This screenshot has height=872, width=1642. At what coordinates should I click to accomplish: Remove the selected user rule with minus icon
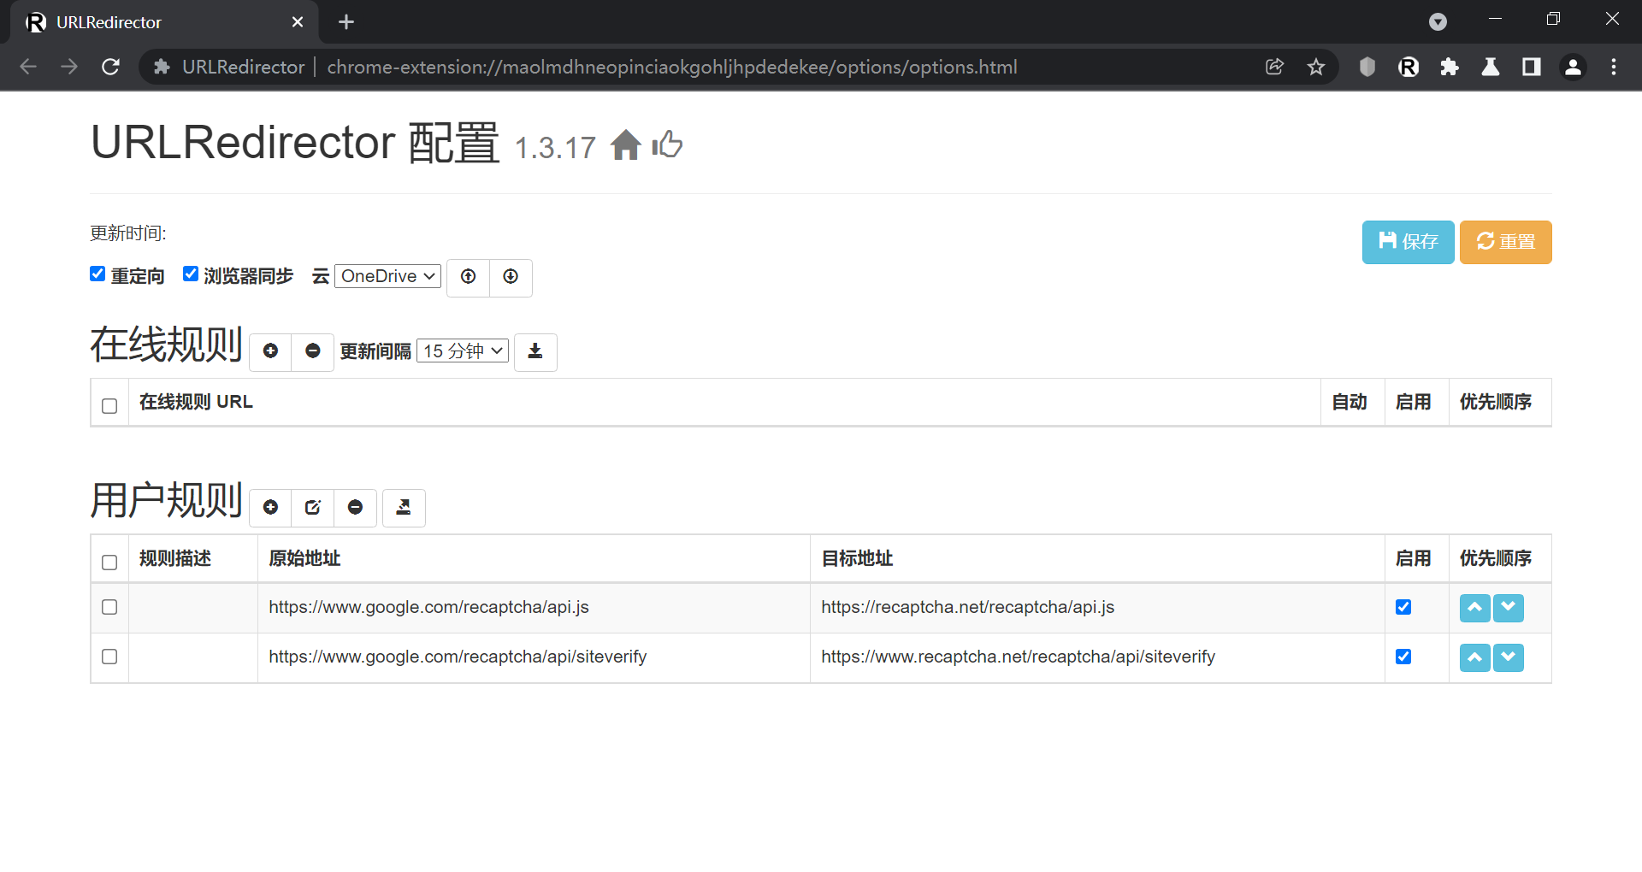coord(355,508)
